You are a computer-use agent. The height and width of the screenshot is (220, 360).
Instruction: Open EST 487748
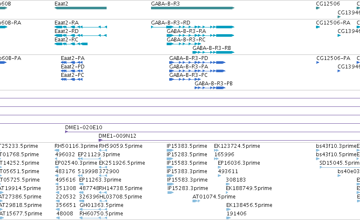click(89, 188)
